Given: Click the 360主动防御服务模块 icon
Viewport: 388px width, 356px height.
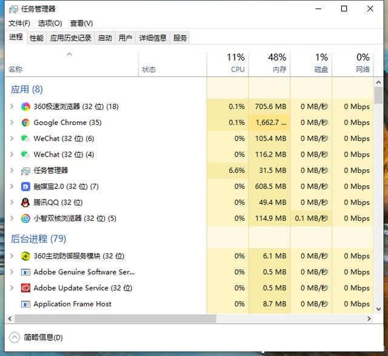Looking at the screenshot, I should (x=25, y=256).
